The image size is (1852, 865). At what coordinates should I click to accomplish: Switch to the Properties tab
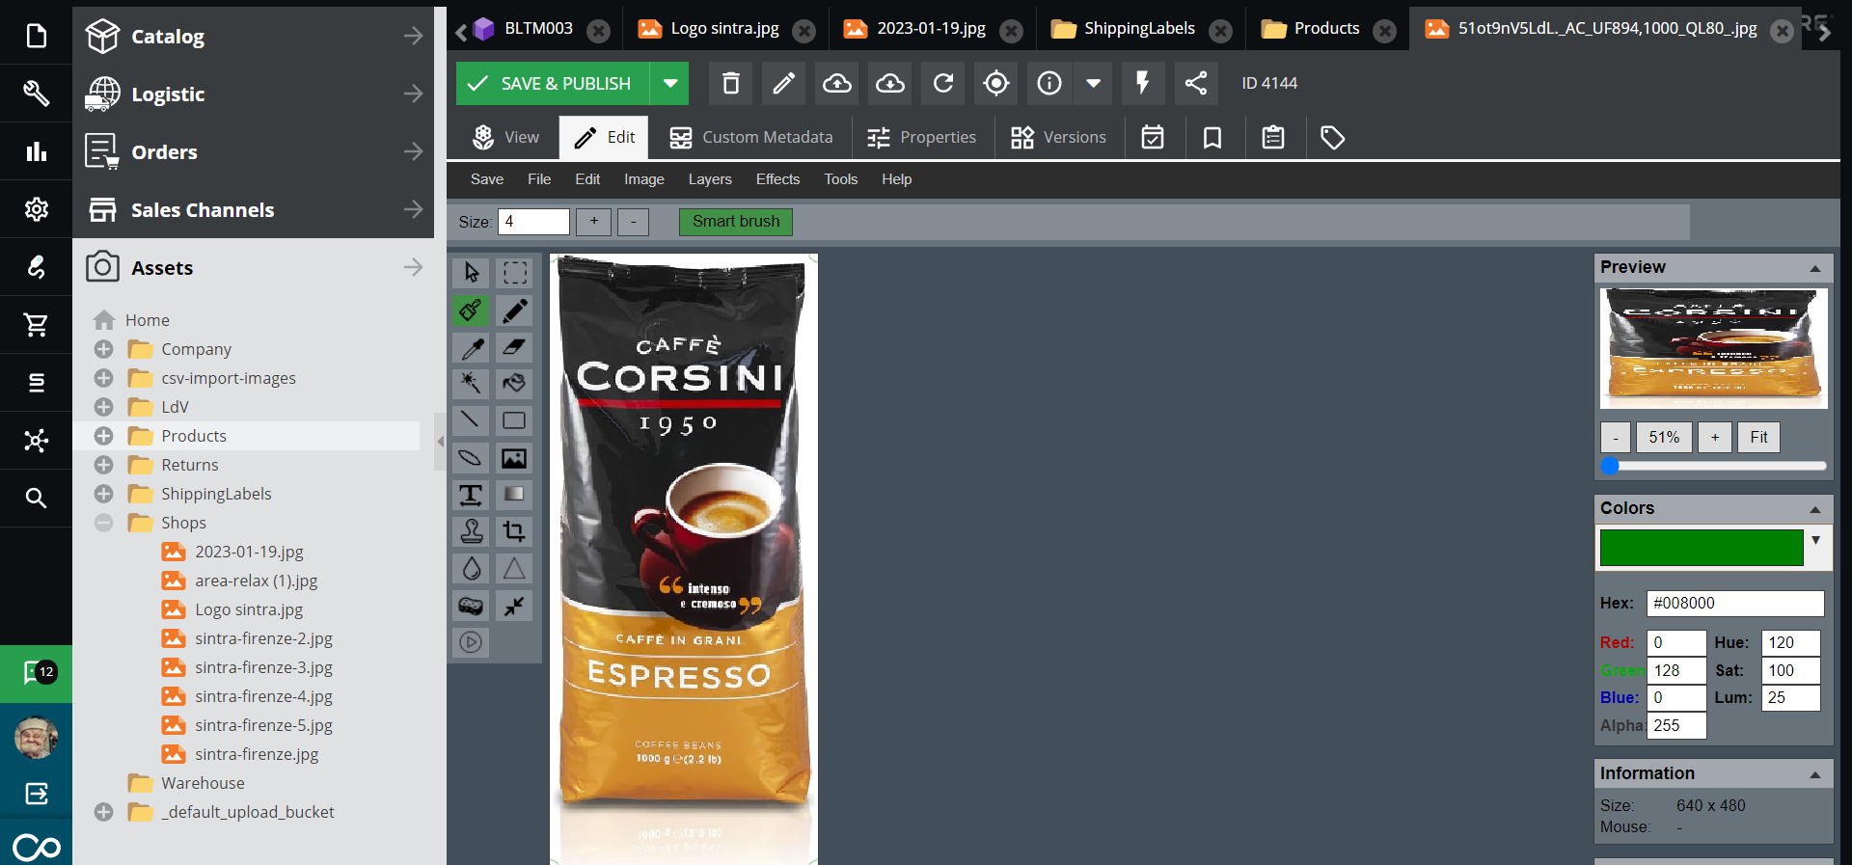tap(922, 138)
